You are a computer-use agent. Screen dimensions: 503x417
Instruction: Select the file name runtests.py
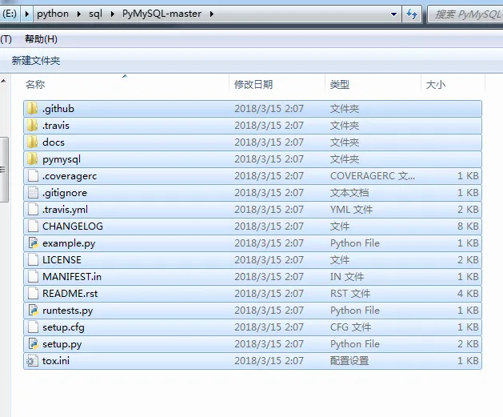[68, 311]
